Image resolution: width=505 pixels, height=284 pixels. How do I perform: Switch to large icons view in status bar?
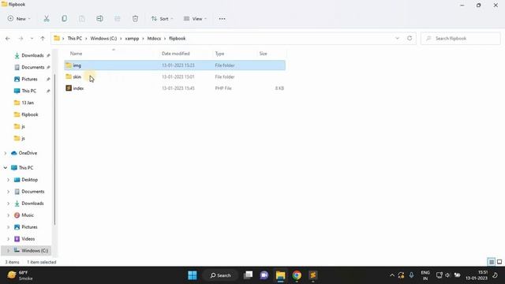coord(499,262)
